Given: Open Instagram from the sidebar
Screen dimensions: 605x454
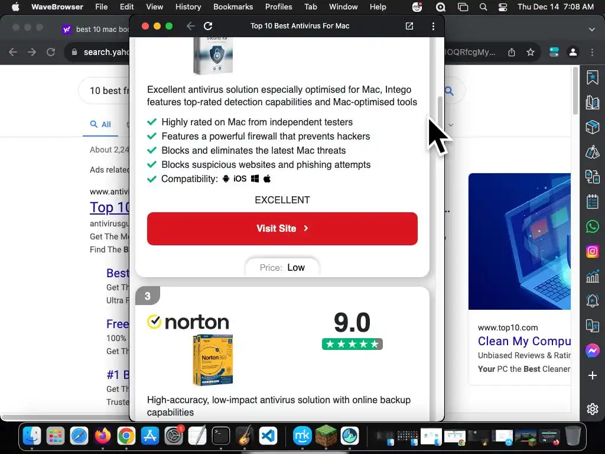Looking at the screenshot, I should click(592, 251).
